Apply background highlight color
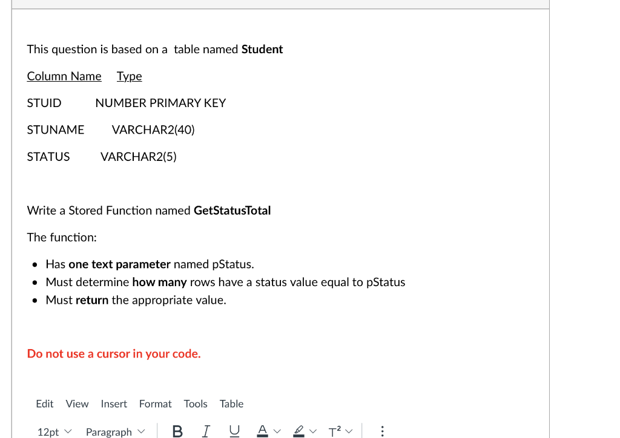Viewport: 620px width, 438px height. tap(298, 431)
